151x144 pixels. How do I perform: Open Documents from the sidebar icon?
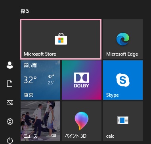(x=10, y=84)
